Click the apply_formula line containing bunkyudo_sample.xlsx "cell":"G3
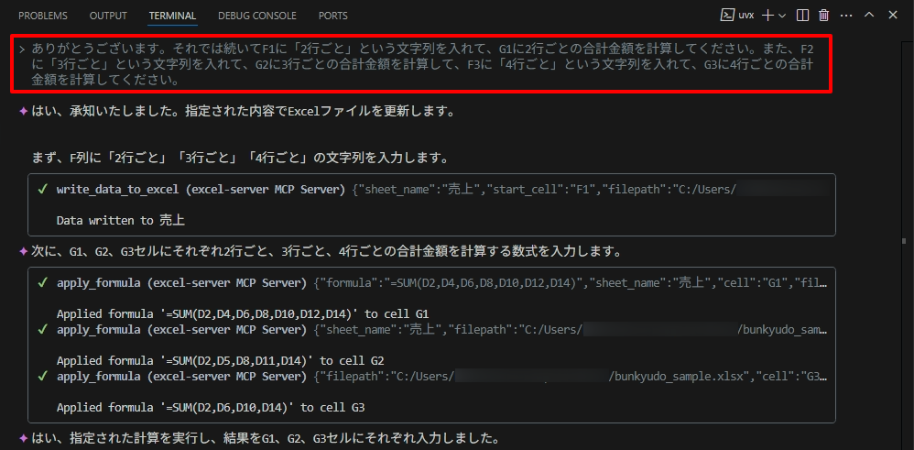This screenshot has width=914, height=450. (x=432, y=377)
